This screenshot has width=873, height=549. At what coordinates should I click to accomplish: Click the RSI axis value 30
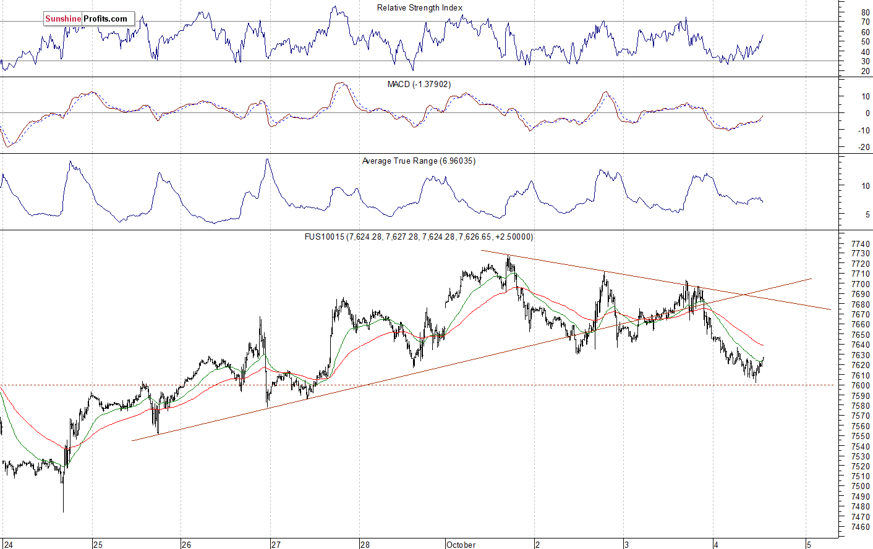pos(866,62)
